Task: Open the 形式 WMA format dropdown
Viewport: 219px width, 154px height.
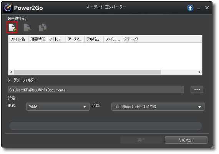Action: point(58,106)
